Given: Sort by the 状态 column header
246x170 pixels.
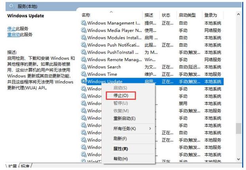Looking at the screenshot, I should (166, 15).
